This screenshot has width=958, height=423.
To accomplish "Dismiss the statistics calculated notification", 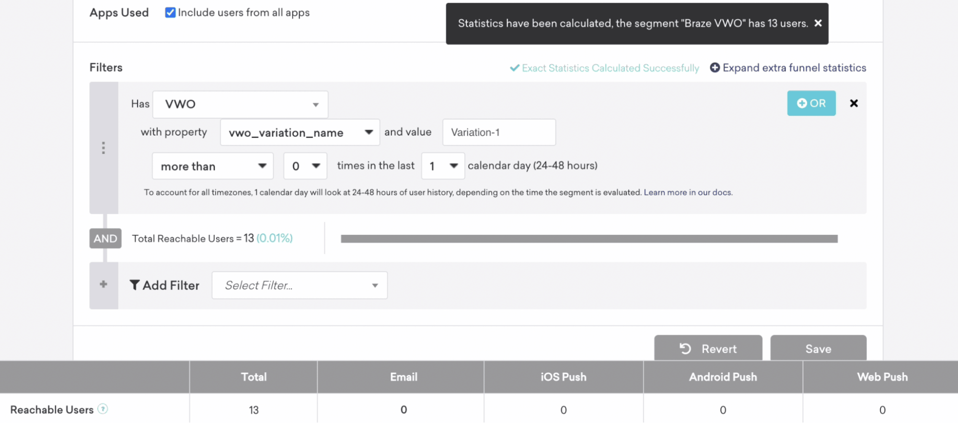I will click(818, 23).
